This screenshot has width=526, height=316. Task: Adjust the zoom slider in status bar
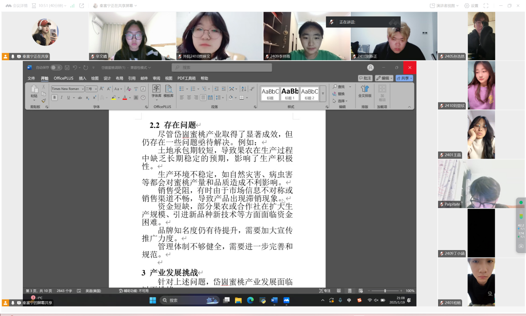pos(385,291)
